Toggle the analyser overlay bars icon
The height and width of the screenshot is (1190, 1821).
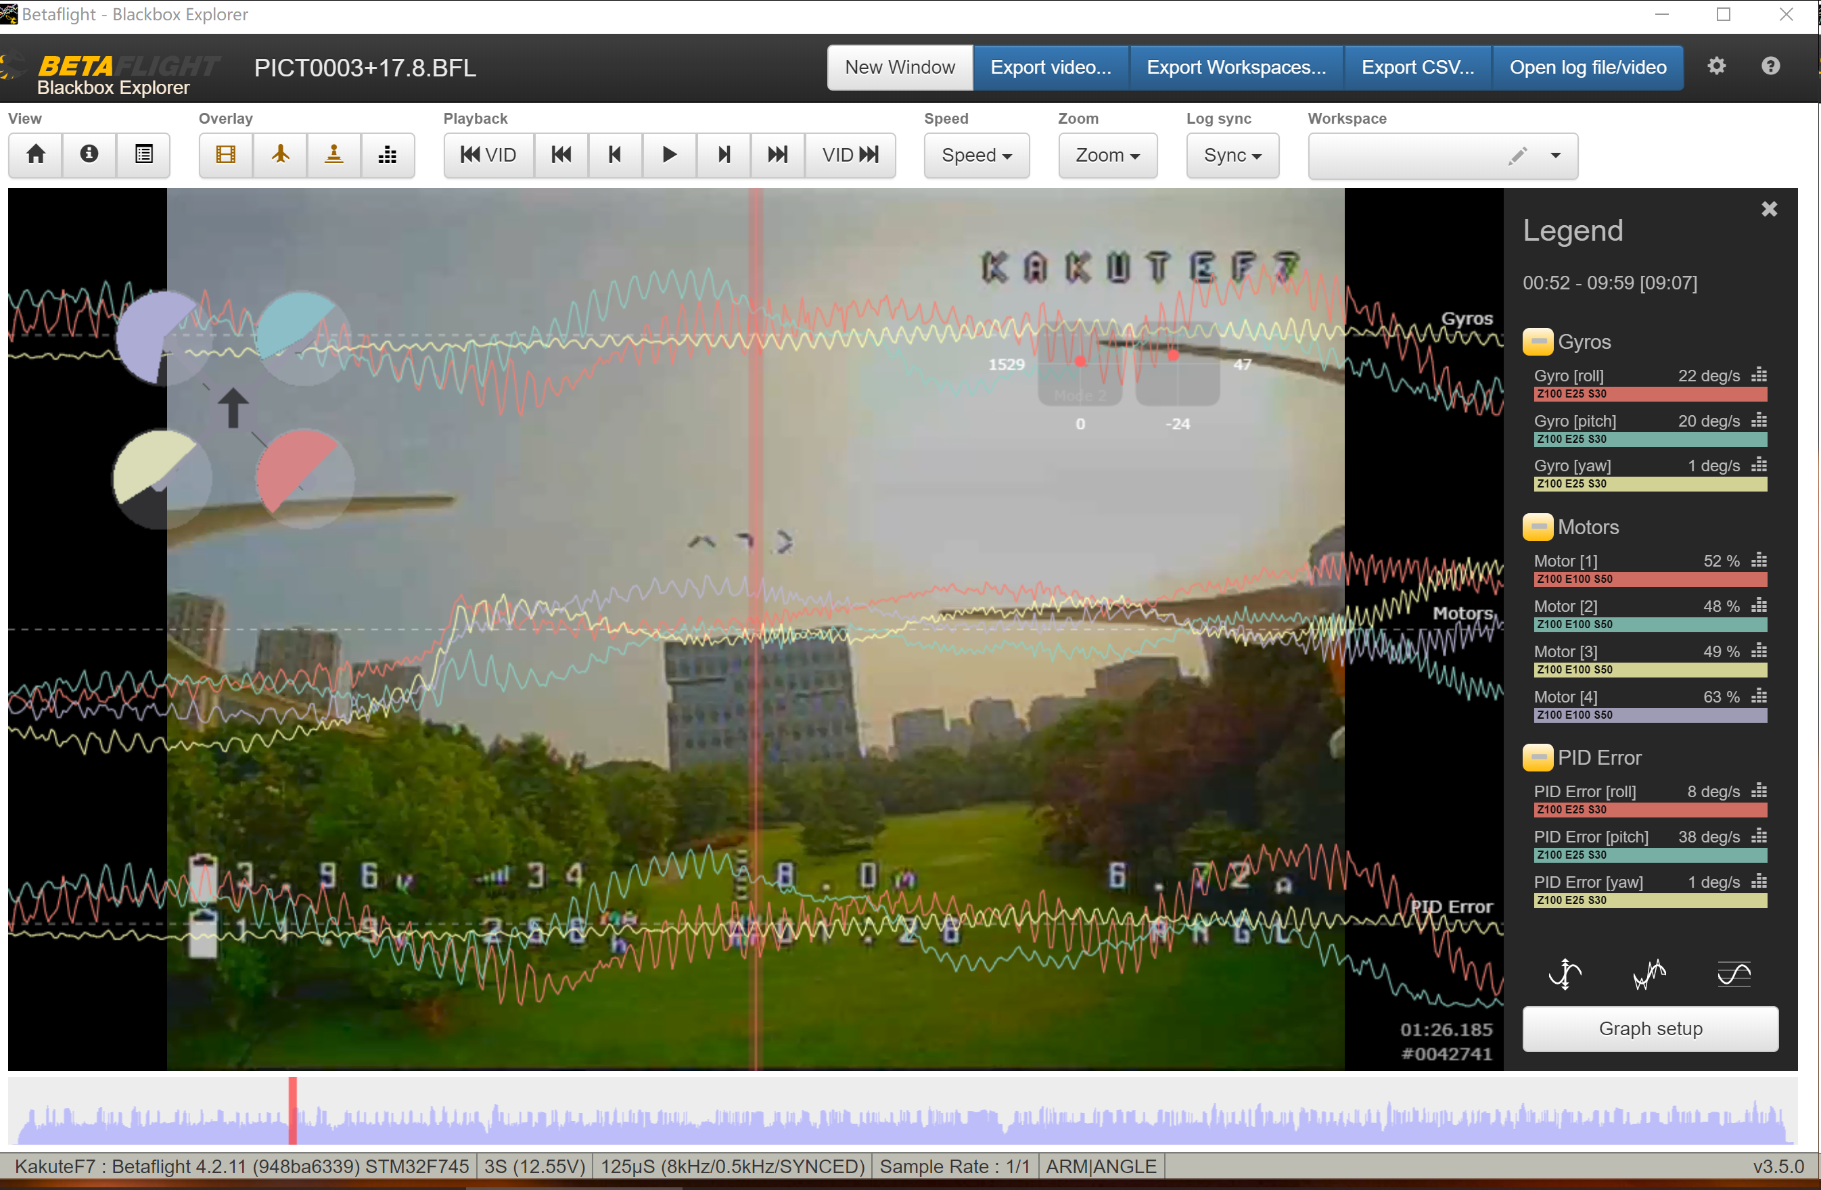[388, 156]
